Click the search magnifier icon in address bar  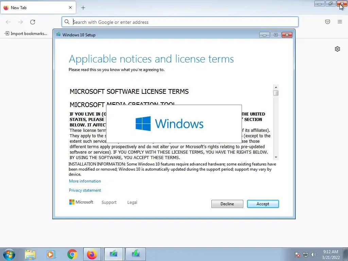pos(67,22)
